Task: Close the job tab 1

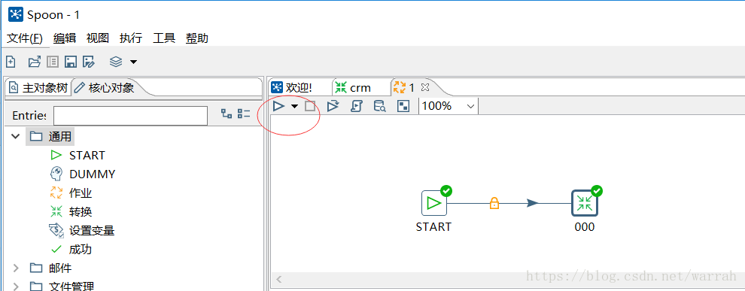Action: [x=425, y=87]
